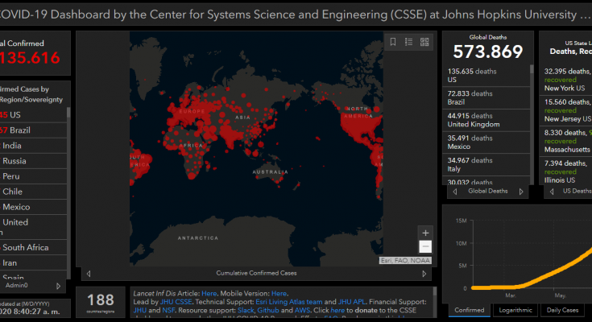Show next Global Deaths panel page
Image resolution: width=592 pixels, height=322 pixels.
click(x=521, y=192)
